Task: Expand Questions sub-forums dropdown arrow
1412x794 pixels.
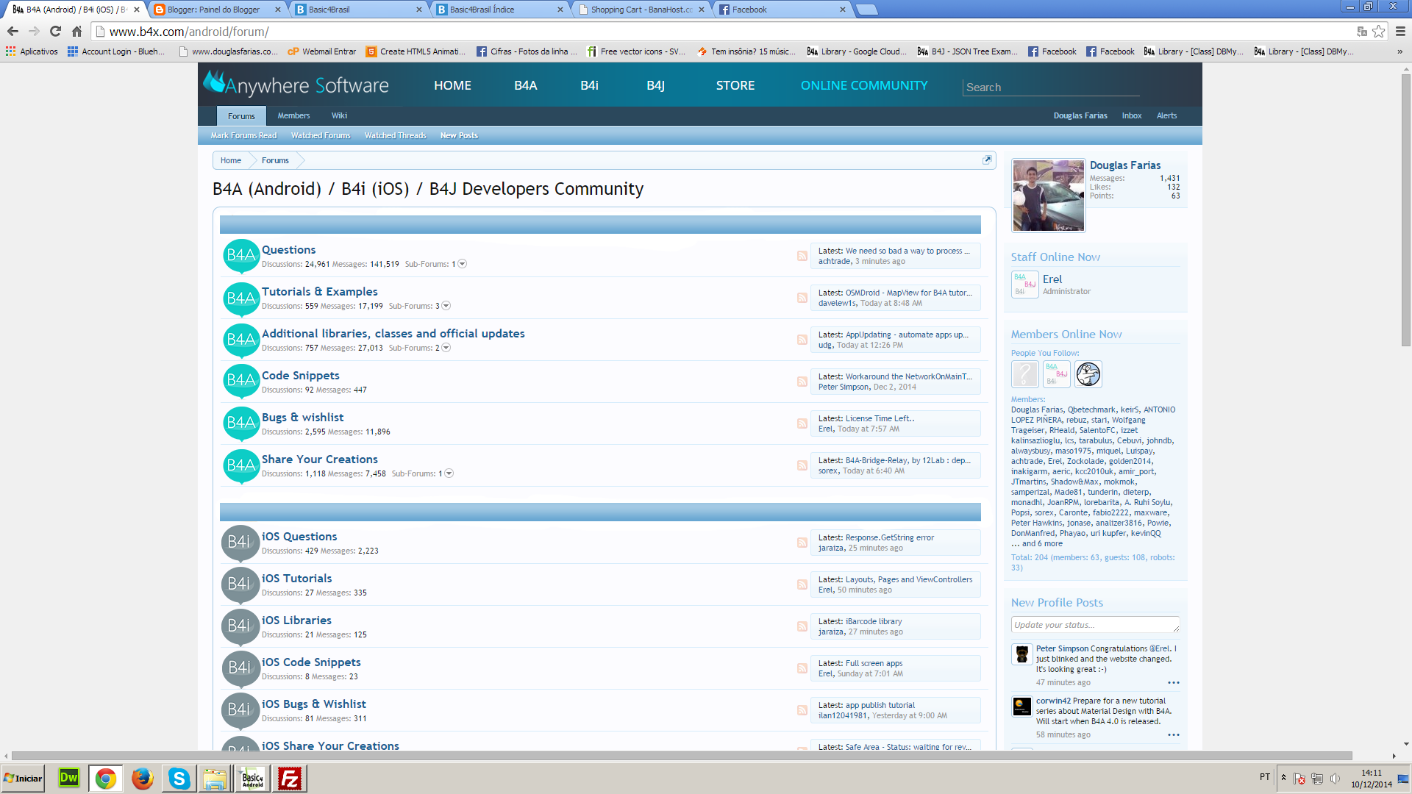Action: pyautogui.click(x=463, y=264)
